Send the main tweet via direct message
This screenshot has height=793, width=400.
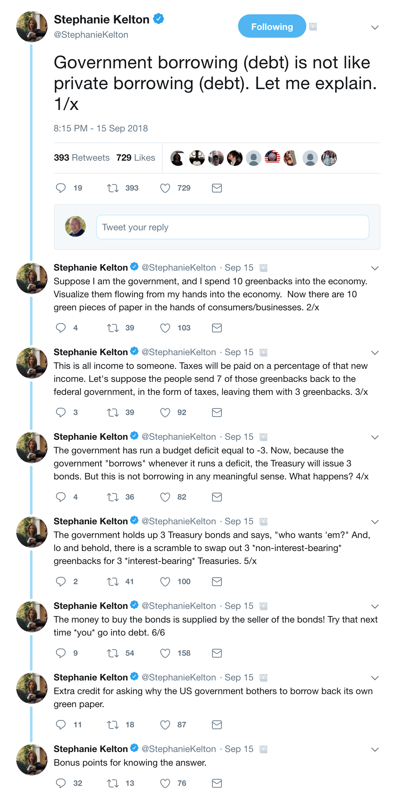click(x=217, y=188)
